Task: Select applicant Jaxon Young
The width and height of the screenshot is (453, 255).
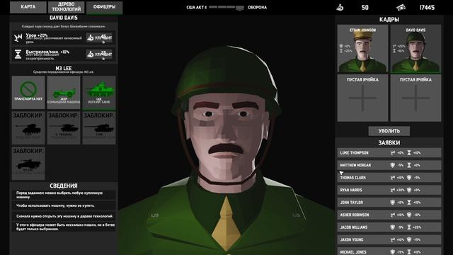Action: tap(389, 239)
